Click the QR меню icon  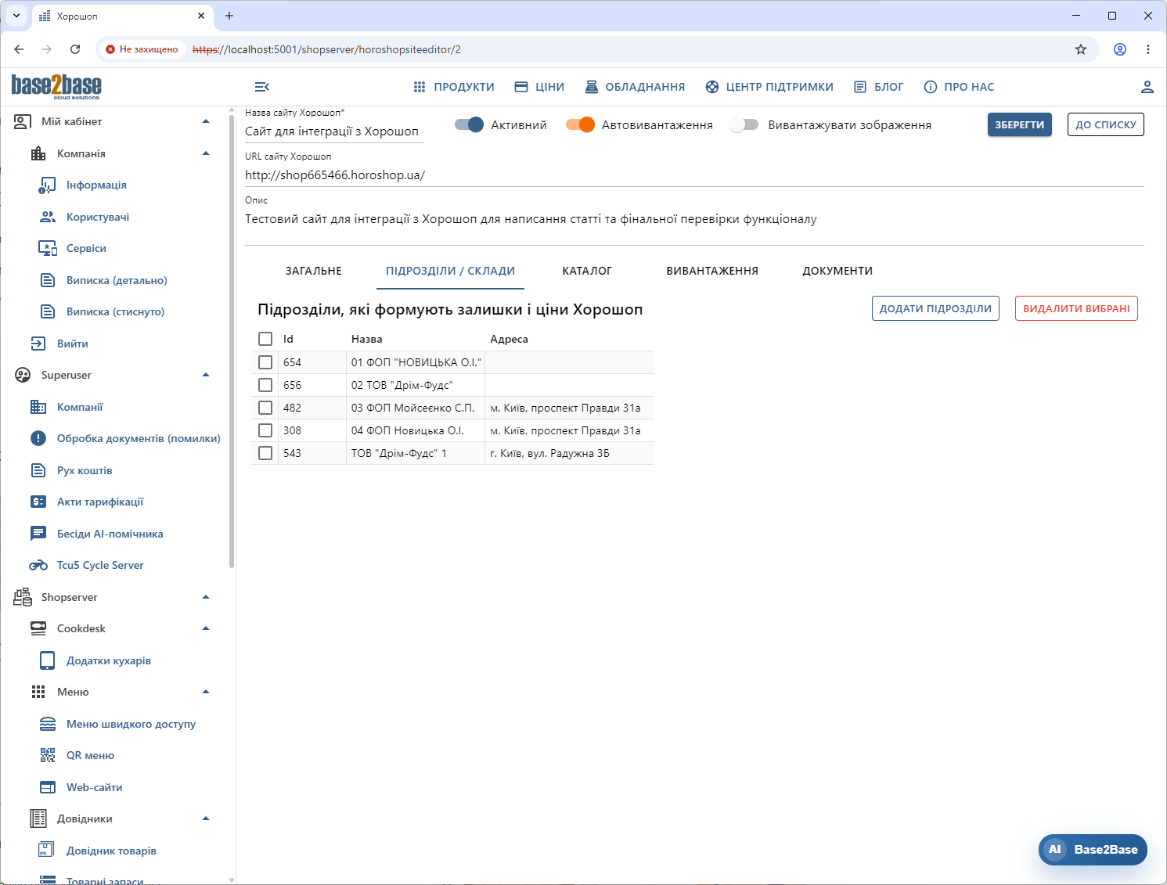click(x=48, y=755)
